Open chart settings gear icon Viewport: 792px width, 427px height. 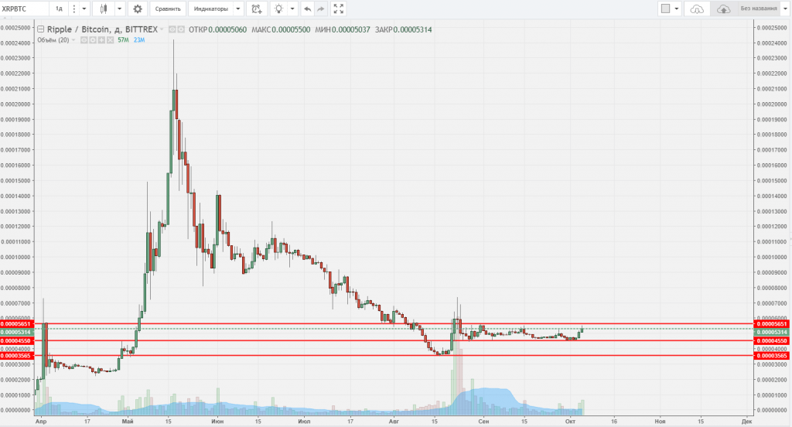pos(137,9)
